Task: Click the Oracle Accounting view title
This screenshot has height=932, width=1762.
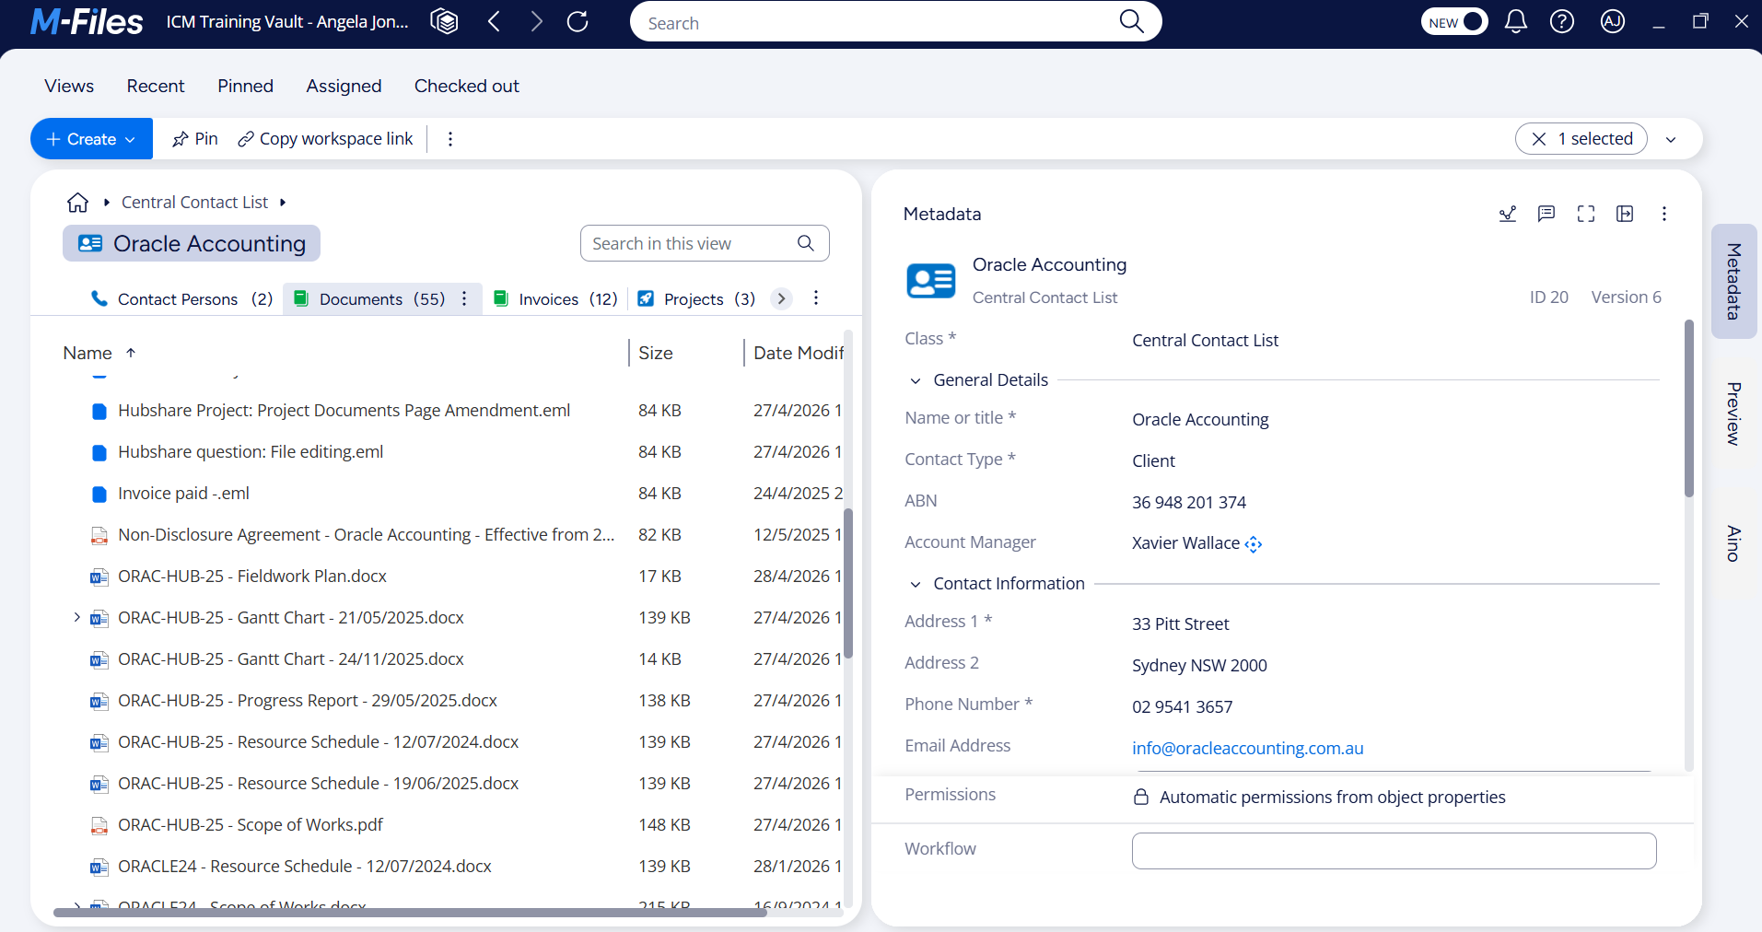Action: (x=192, y=243)
